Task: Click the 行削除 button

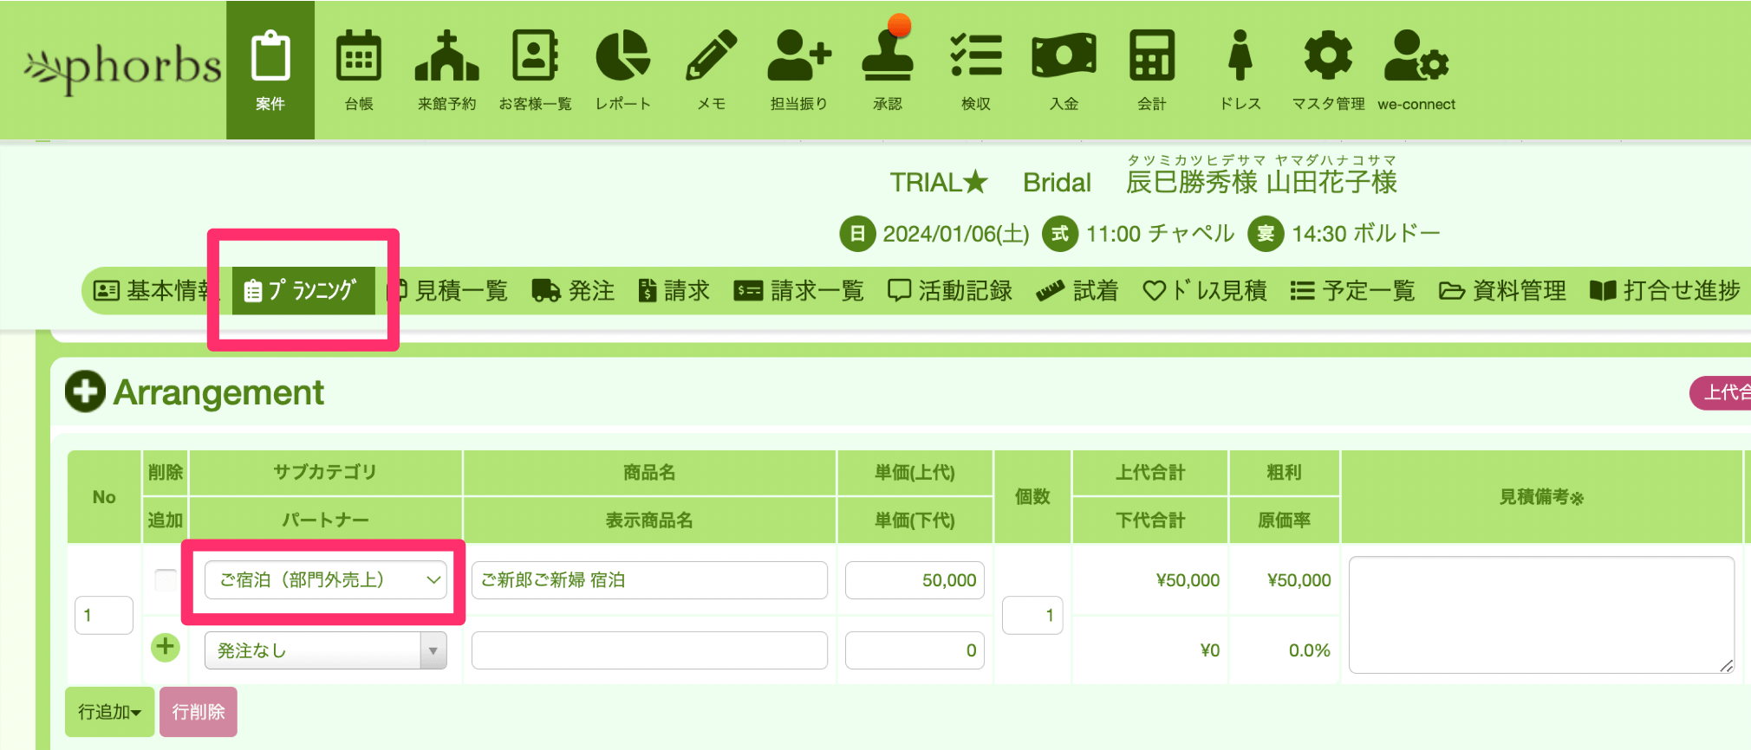Action: pos(199,712)
